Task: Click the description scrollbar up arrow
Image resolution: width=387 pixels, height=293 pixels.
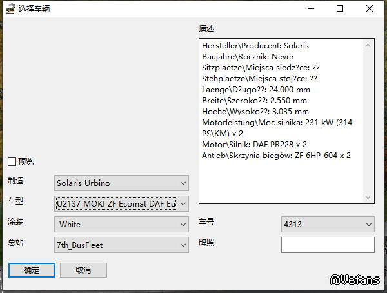Action: pos(369,43)
